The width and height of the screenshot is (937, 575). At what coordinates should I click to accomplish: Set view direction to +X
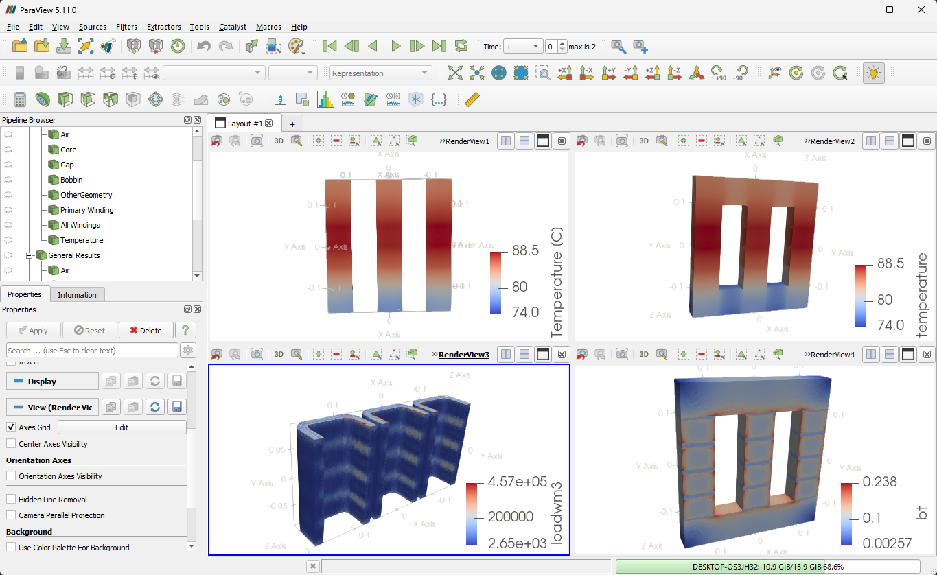click(x=565, y=73)
